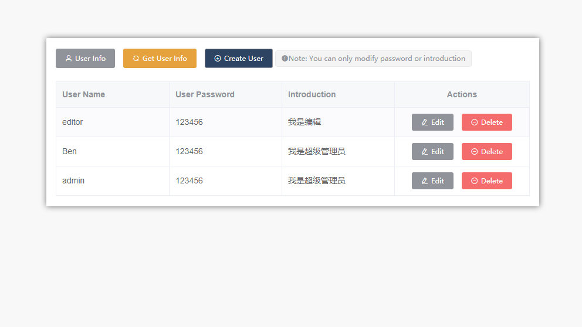
Task: Click the Actions column header
Action: pyautogui.click(x=462, y=94)
